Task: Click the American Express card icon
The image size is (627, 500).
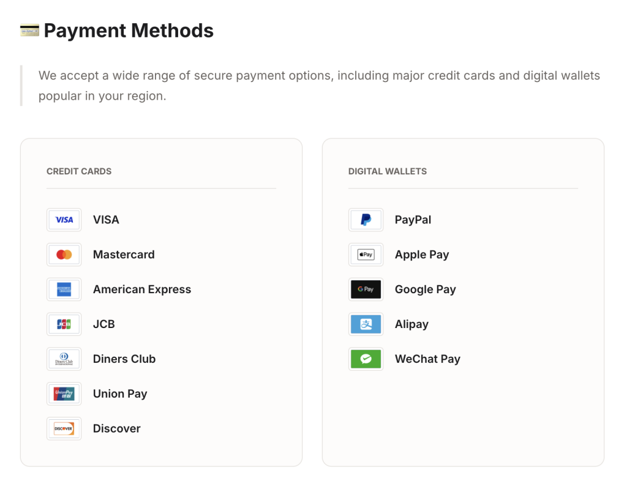Action: pos(64,289)
